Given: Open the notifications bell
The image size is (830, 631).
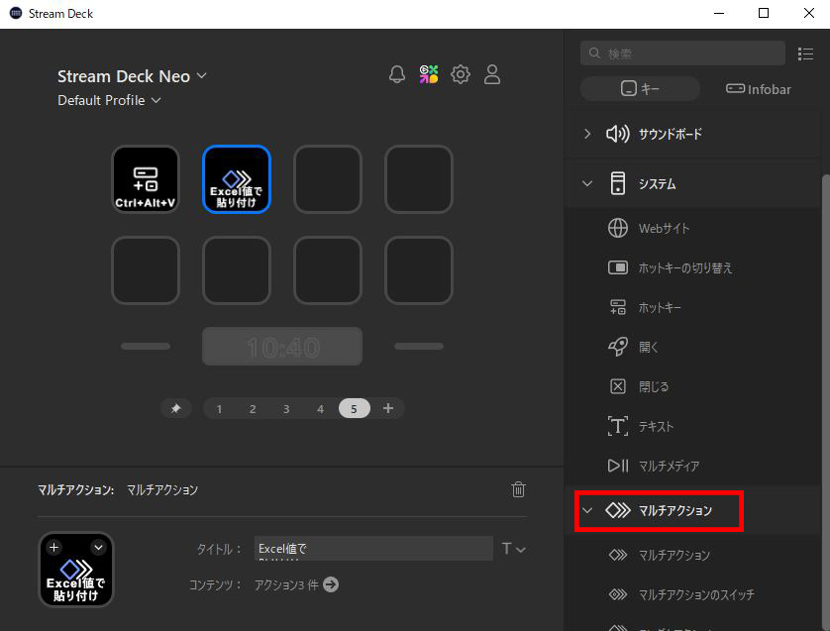Looking at the screenshot, I should tap(397, 74).
